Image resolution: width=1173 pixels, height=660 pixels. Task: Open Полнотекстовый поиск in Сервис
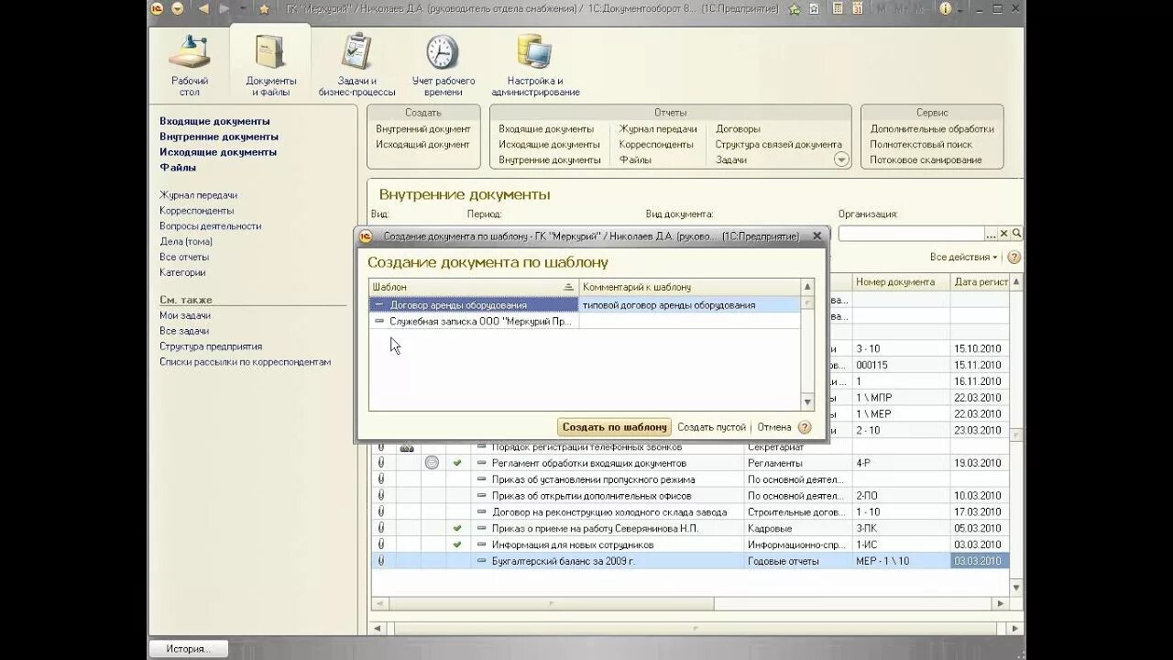[x=921, y=145]
